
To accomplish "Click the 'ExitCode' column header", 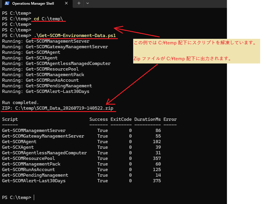I will (x=121, y=119).
